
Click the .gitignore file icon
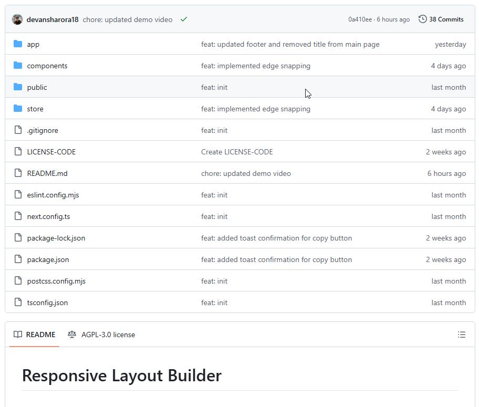coord(18,130)
